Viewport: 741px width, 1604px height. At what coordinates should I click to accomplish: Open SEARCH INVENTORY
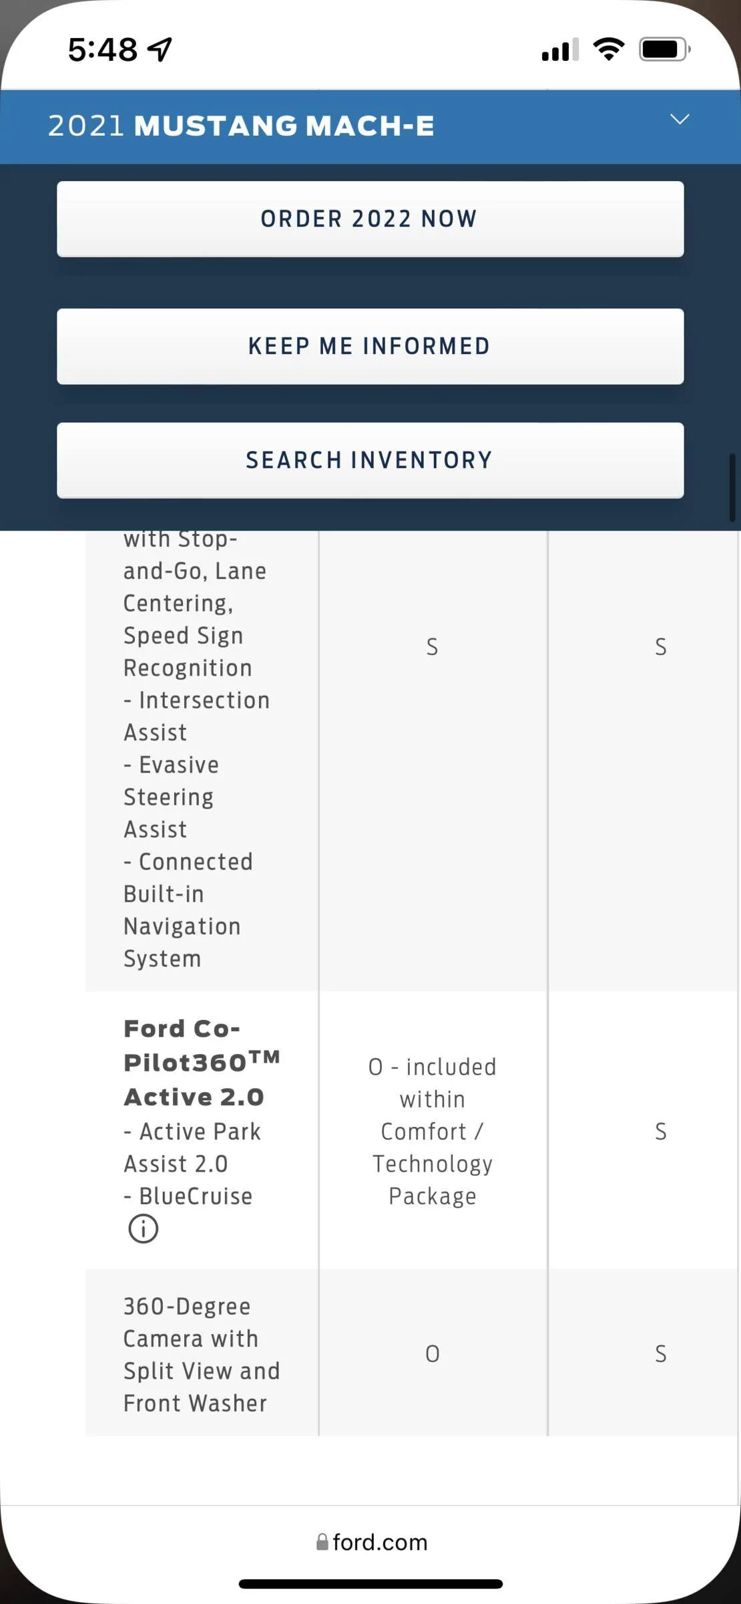point(370,460)
